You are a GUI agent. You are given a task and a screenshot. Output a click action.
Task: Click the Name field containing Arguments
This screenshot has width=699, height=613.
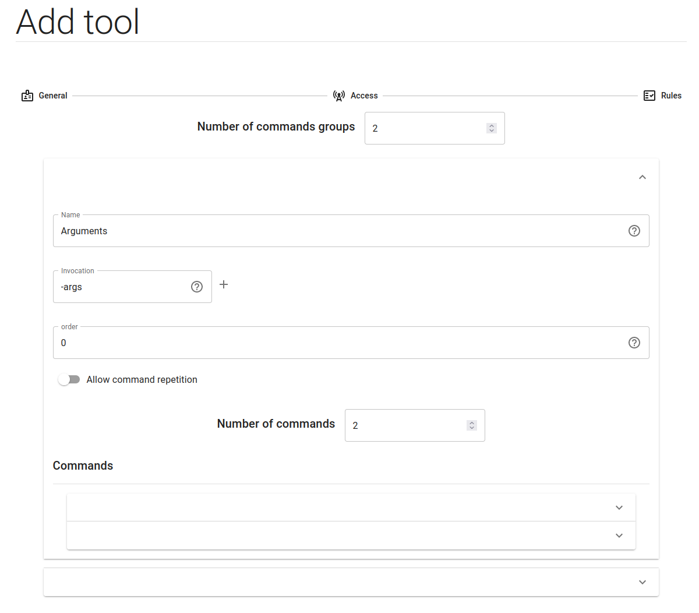pyautogui.click(x=338, y=231)
